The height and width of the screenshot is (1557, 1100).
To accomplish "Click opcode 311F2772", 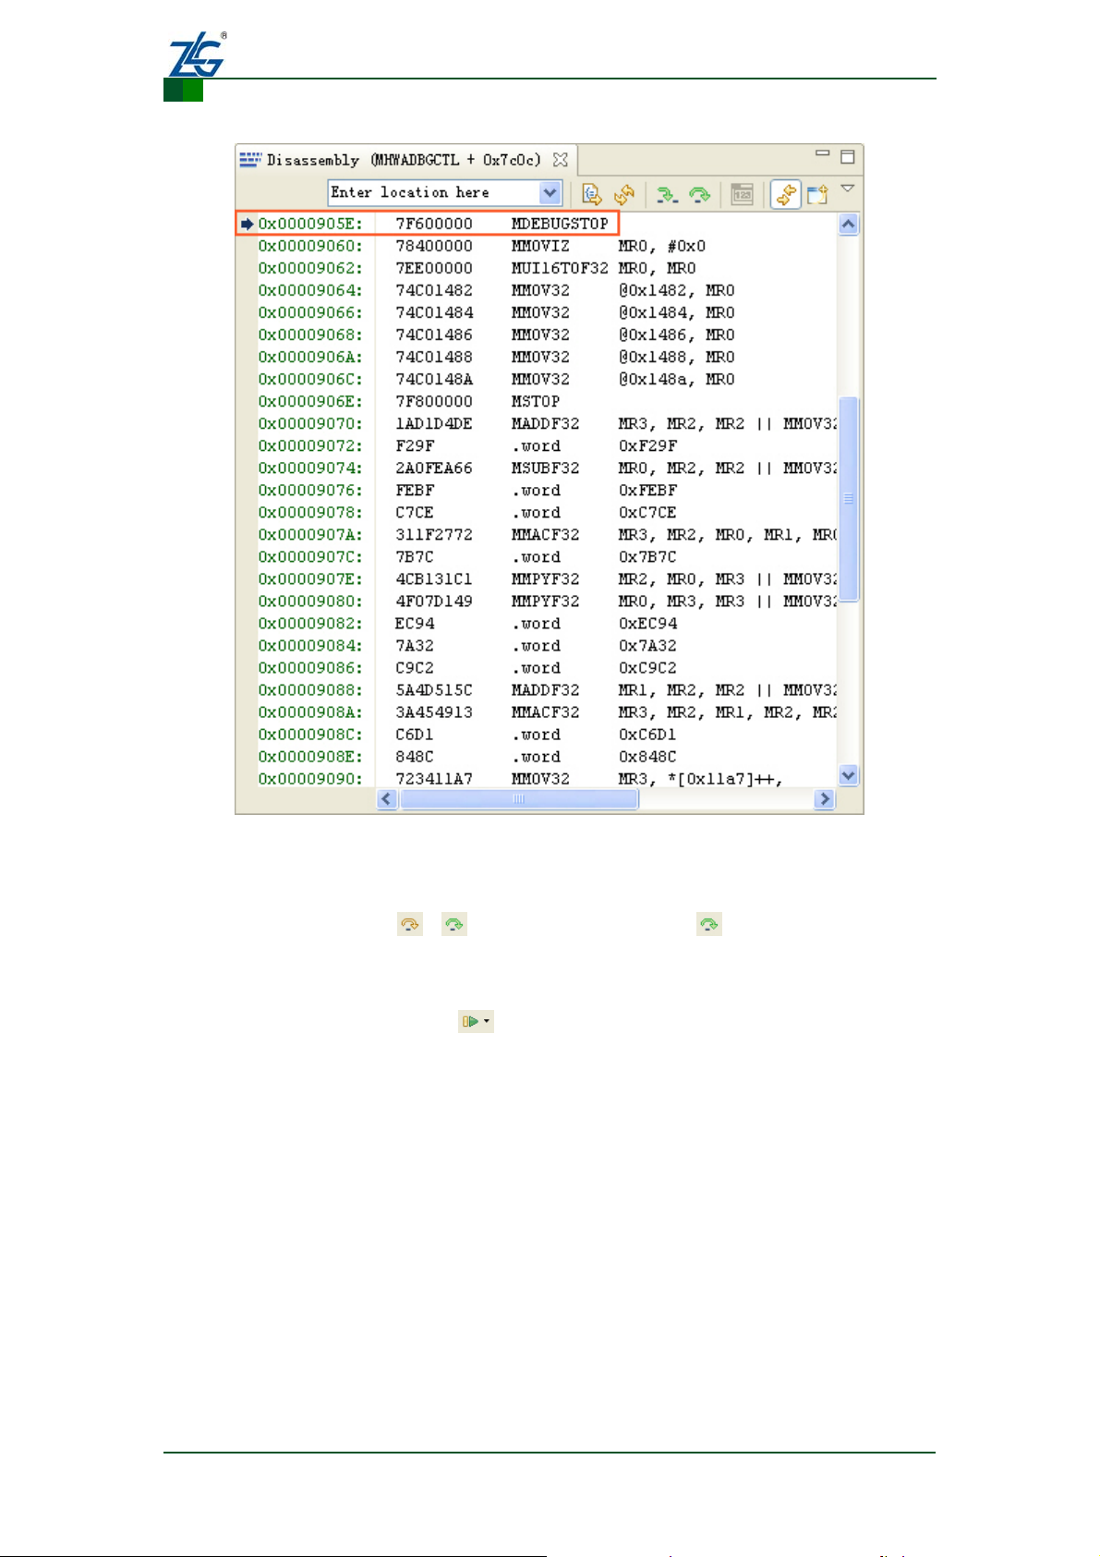I will (434, 534).
